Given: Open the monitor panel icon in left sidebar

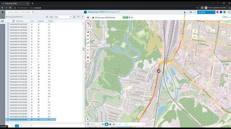Looking at the screenshot, I should 3,16.
